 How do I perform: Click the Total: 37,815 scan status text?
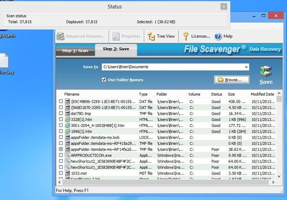(x=20, y=22)
